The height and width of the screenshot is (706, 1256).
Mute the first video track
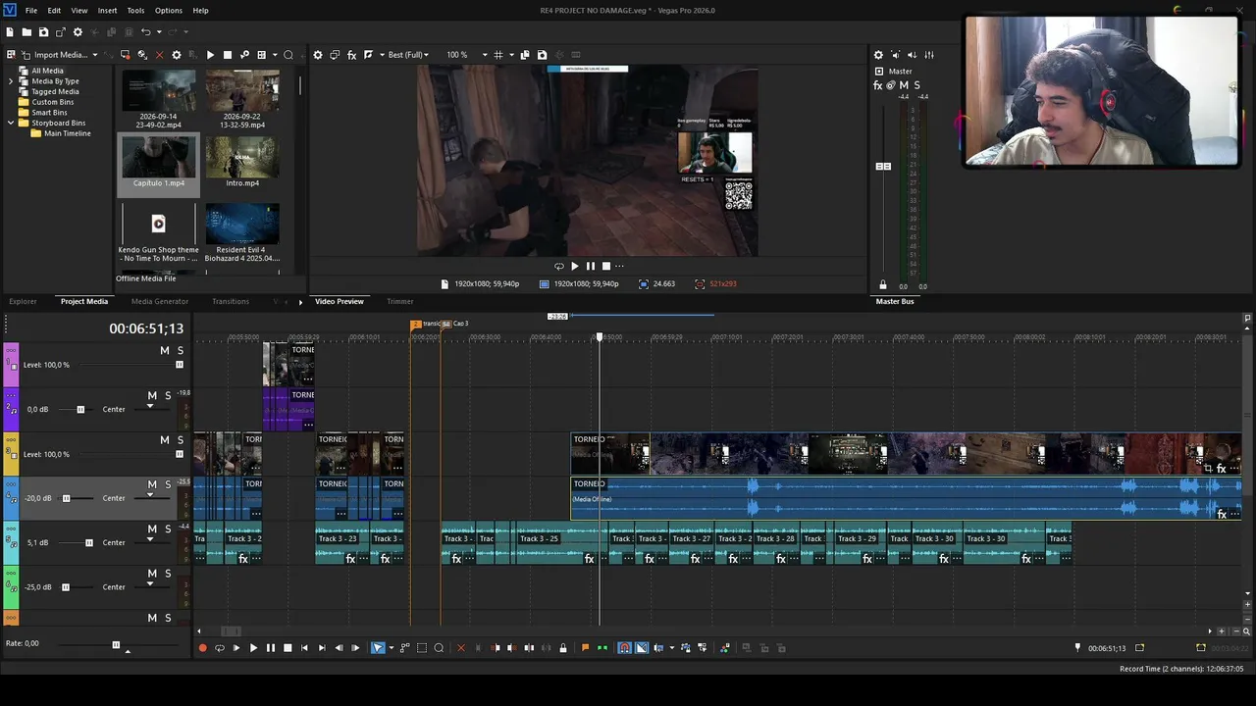pyautogui.click(x=165, y=351)
